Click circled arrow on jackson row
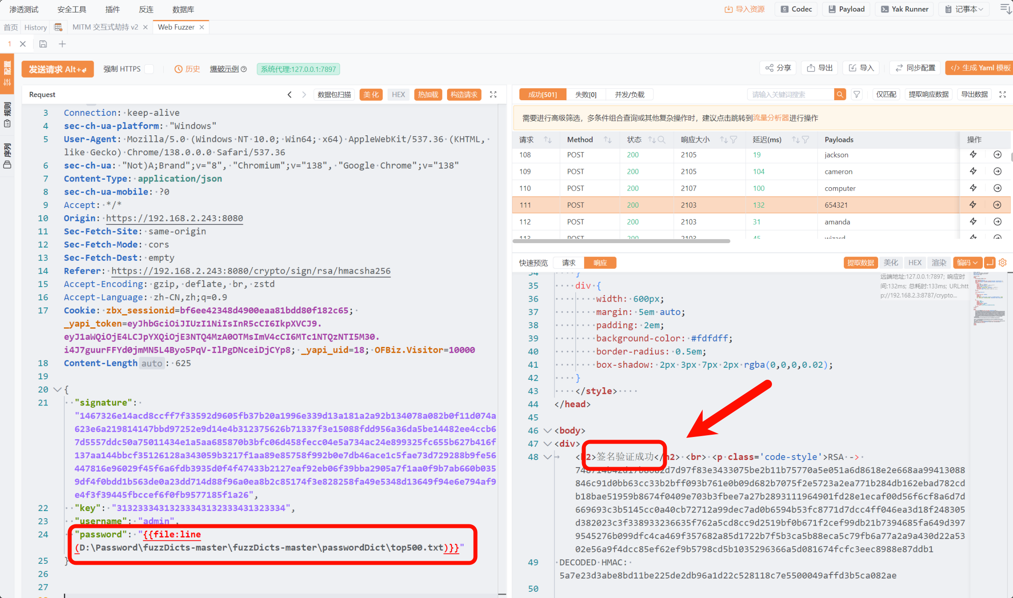1013x598 pixels. [997, 155]
